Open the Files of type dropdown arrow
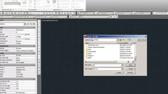168x94 pixels. click(x=122, y=69)
